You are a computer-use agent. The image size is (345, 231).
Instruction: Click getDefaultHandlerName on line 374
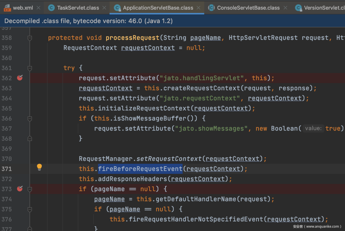tap(196, 199)
